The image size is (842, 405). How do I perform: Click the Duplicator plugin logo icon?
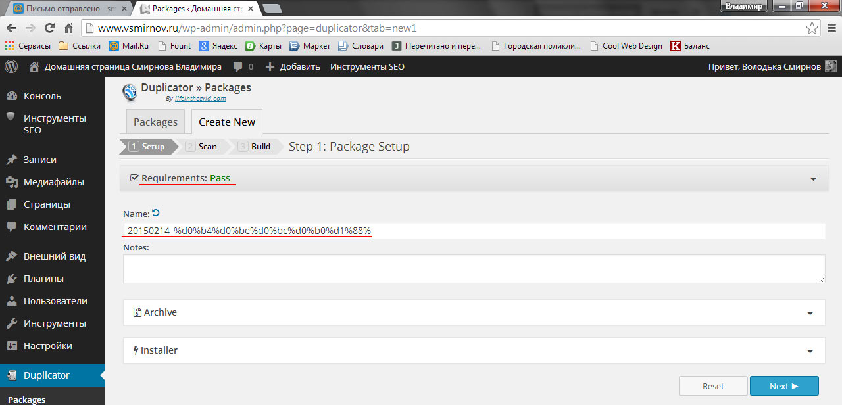point(130,92)
